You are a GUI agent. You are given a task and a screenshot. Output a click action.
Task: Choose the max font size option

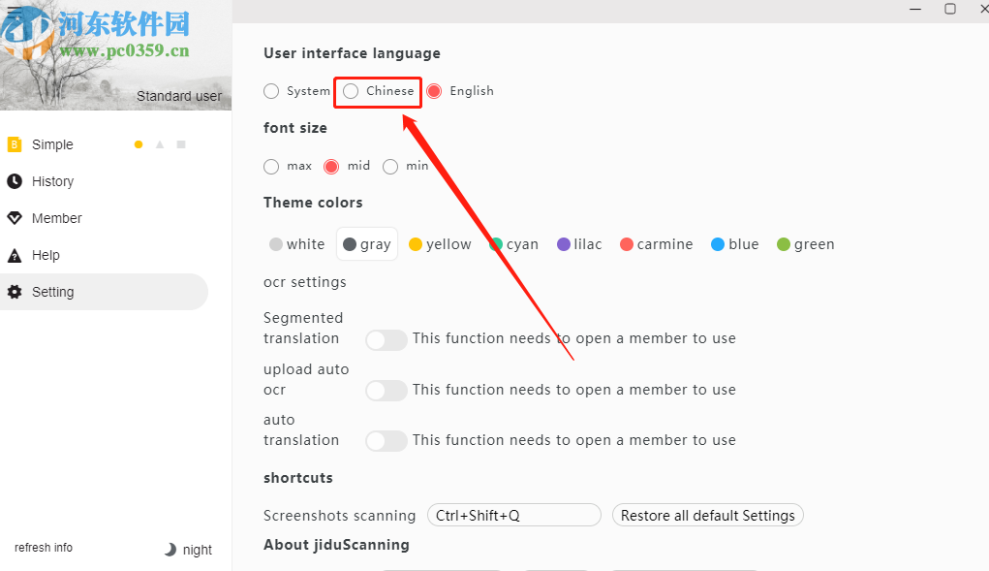click(x=271, y=167)
